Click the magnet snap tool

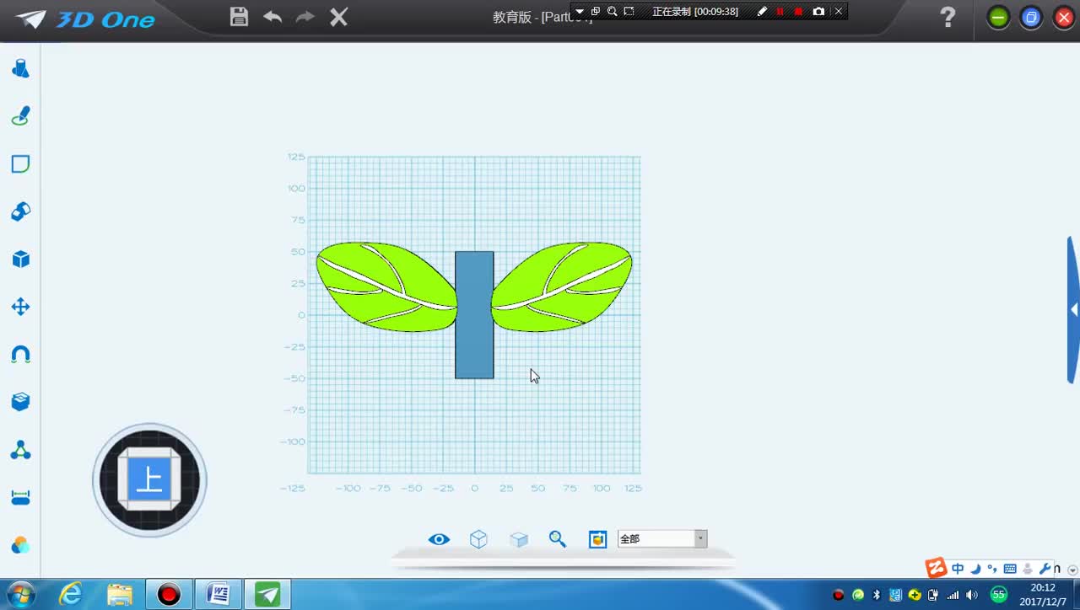pyautogui.click(x=20, y=355)
